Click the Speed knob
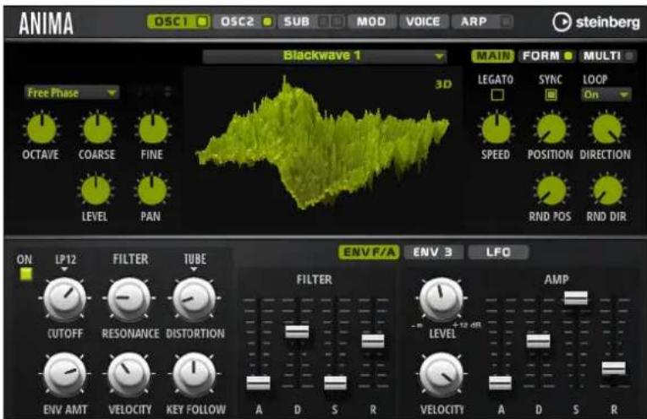This screenshot has width=647, height=419. 496,128
